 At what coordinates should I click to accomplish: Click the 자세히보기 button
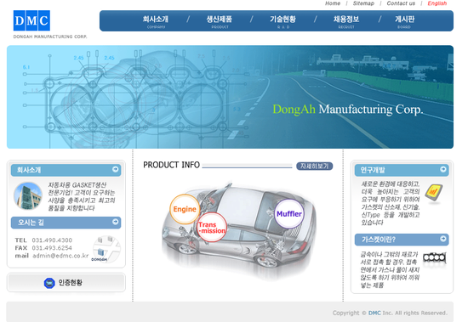click(314, 166)
